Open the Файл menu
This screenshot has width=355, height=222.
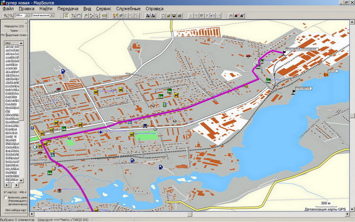[x=8, y=8]
